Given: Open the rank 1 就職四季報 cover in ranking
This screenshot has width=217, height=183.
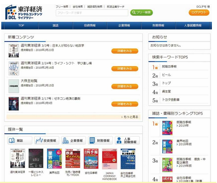Looking at the screenshot, I should pos(167,128).
